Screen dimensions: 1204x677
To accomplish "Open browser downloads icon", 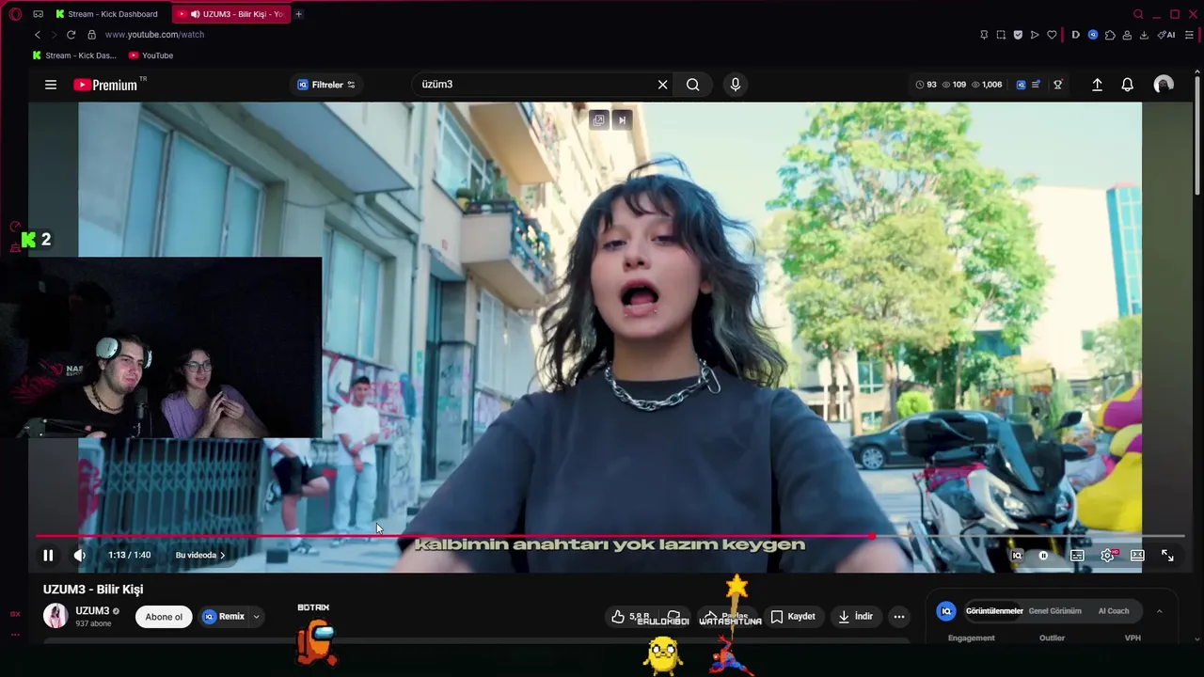I will [1144, 35].
